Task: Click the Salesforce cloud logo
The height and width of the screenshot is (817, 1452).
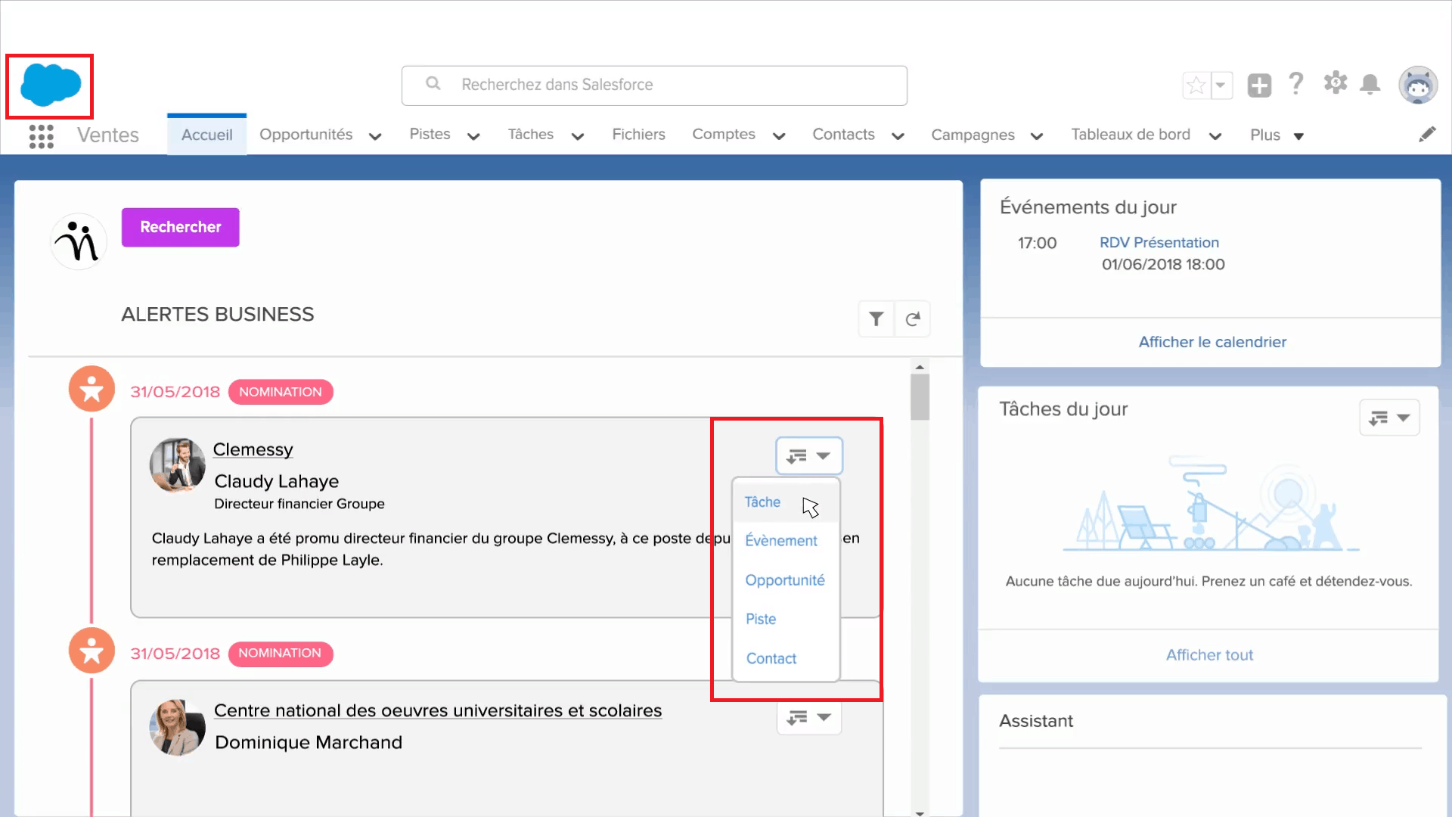Action: click(51, 85)
